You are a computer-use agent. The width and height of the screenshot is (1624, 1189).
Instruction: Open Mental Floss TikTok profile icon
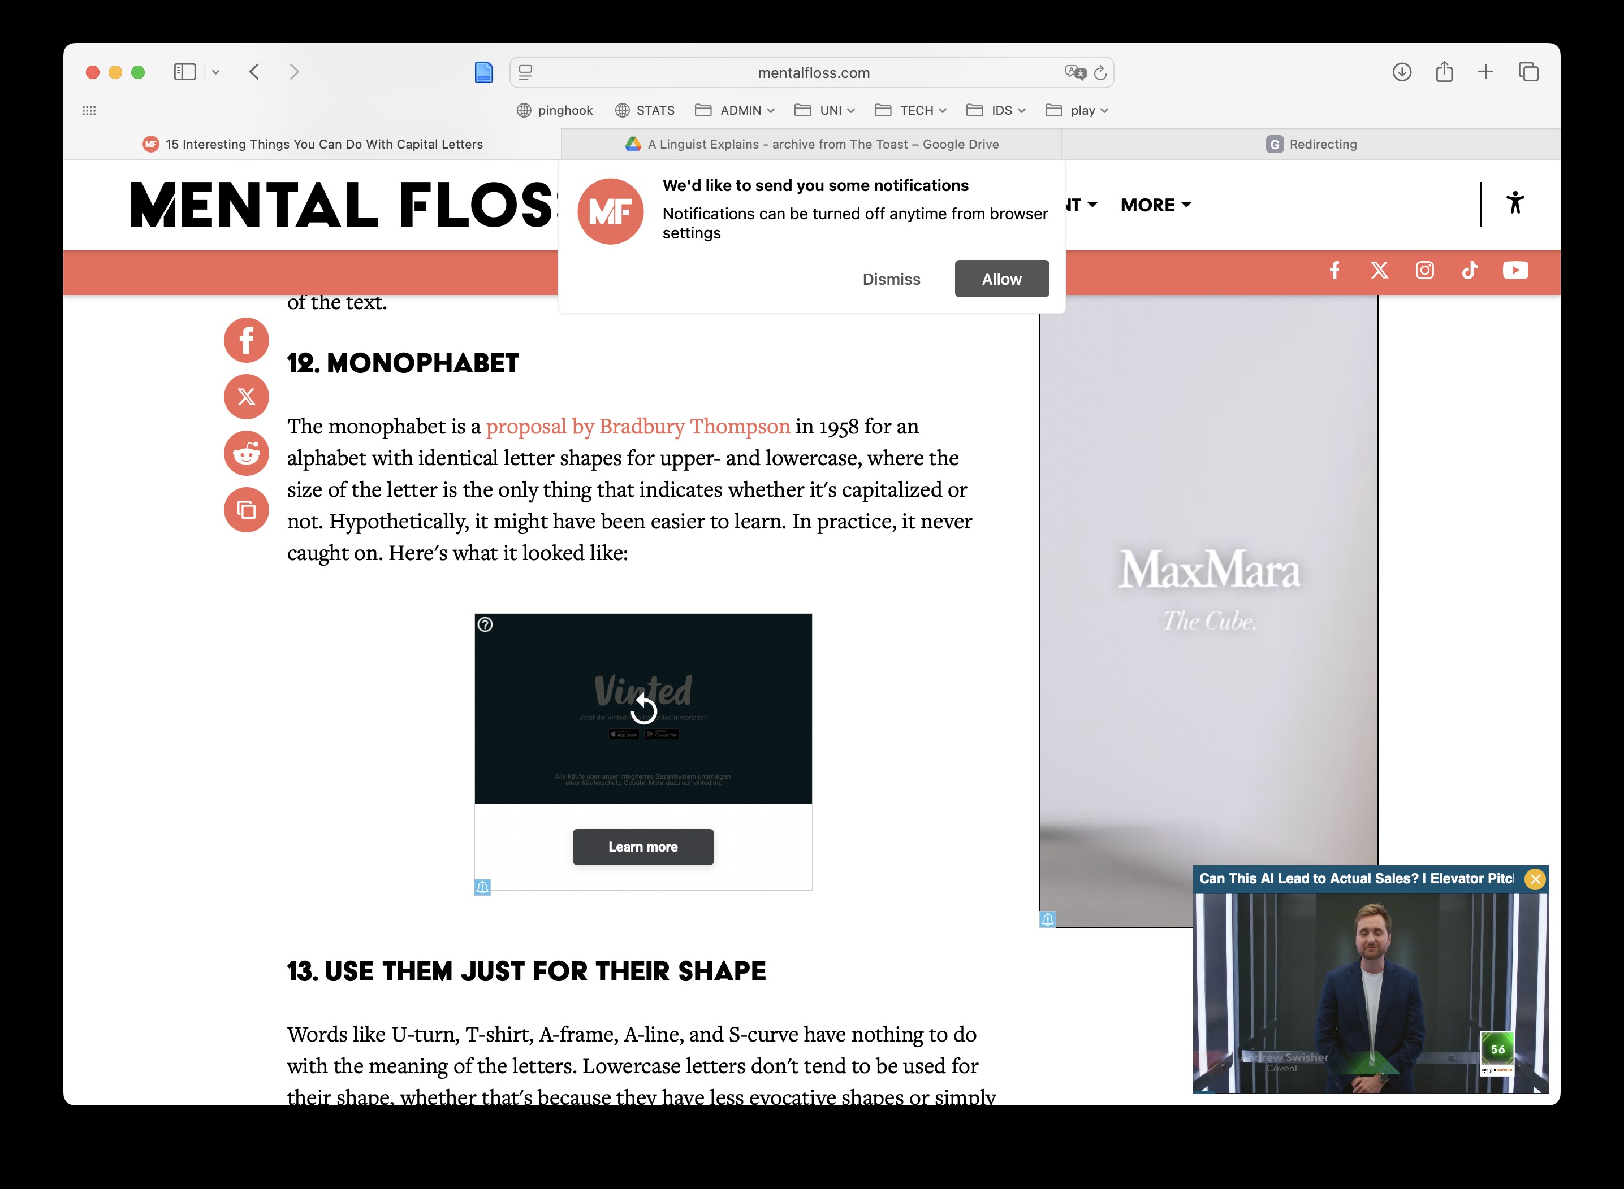(1470, 270)
